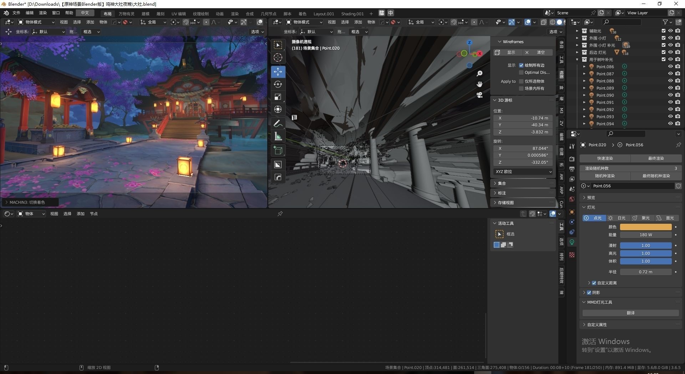Screen dimensions: 685x374
Task: Open the World properties tab
Action: [572, 199]
